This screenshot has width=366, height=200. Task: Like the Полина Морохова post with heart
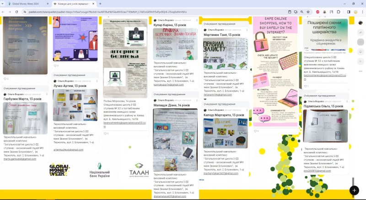coord(104,133)
